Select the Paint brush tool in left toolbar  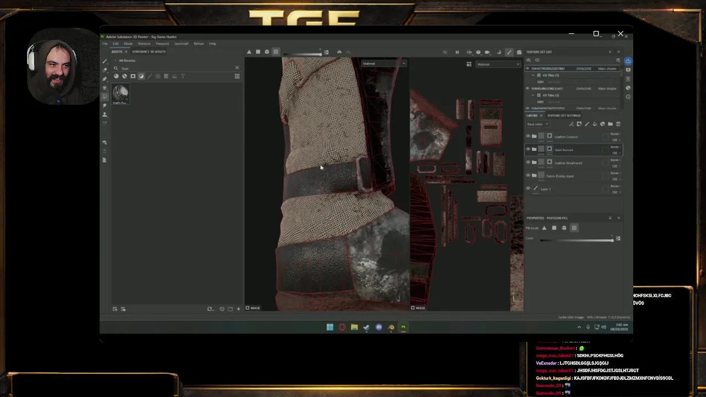105,61
